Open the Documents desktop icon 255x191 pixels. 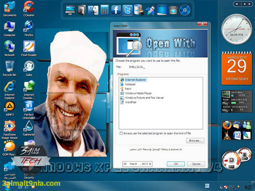10,9
